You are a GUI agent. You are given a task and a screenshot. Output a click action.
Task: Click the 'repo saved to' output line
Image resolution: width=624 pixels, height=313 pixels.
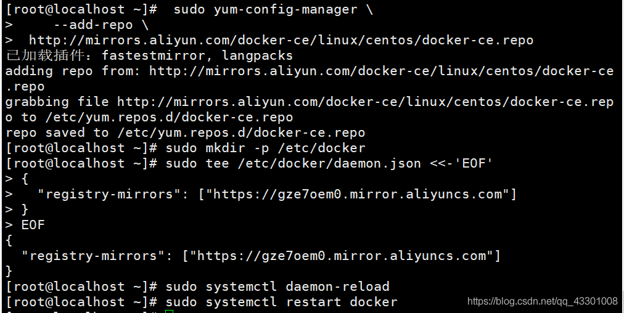point(185,132)
